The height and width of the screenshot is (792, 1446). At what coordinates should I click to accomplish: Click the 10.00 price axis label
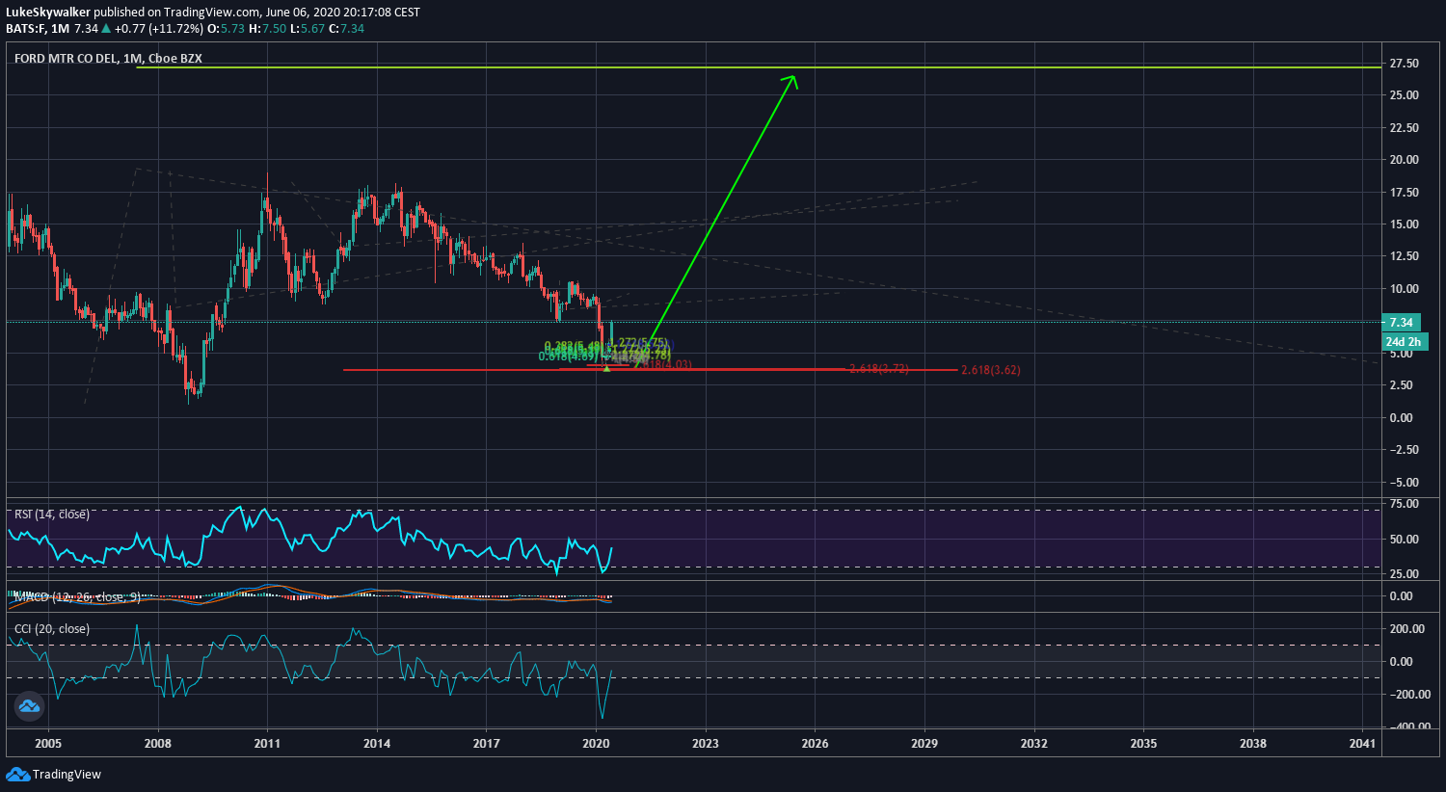point(1405,289)
